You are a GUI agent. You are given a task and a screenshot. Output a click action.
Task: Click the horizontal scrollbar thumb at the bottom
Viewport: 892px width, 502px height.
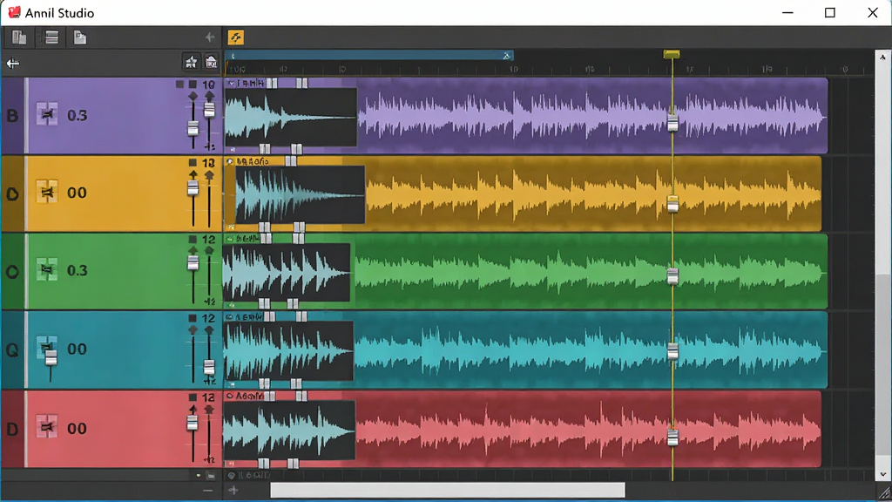[x=447, y=490]
